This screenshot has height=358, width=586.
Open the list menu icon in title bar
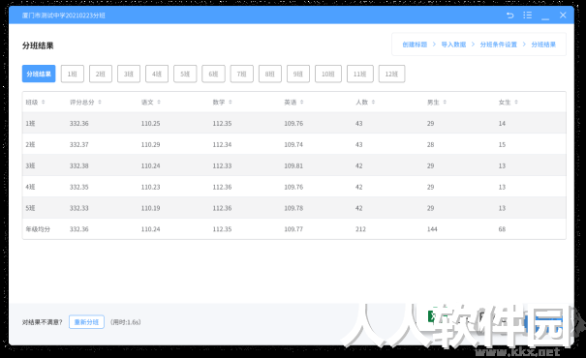click(x=527, y=15)
